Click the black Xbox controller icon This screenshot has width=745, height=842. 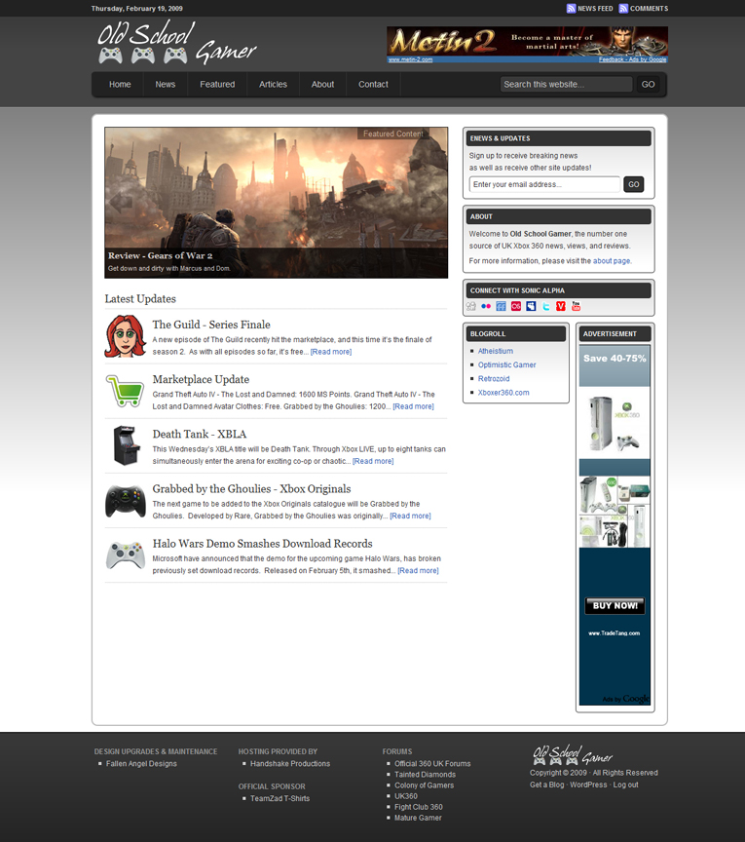point(125,501)
